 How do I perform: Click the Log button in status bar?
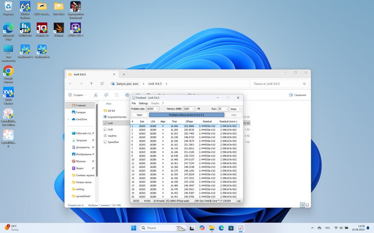[x=239, y=201]
